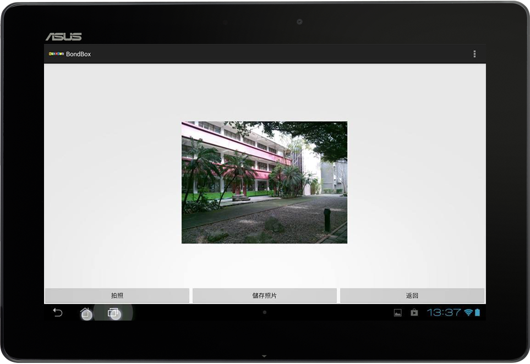This screenshot has height=364, width=530.
Task: Open the recent apps switcher
Action: pyautogui.click(x=113, y=313)
